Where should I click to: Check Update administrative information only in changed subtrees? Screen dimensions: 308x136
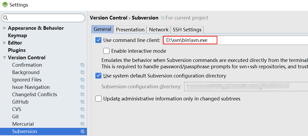98,99
